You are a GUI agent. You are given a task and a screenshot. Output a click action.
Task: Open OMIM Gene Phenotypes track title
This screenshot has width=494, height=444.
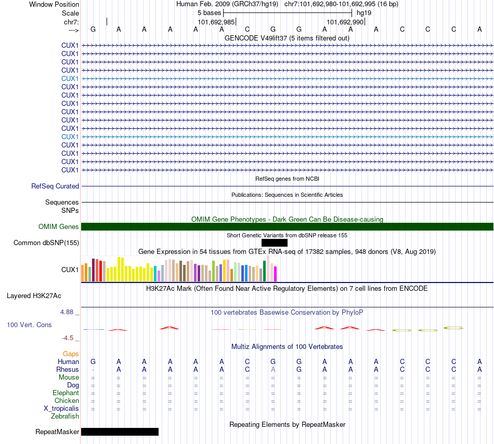(287, 219)
